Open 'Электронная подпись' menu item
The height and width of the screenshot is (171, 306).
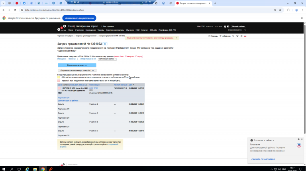point(115,30)
